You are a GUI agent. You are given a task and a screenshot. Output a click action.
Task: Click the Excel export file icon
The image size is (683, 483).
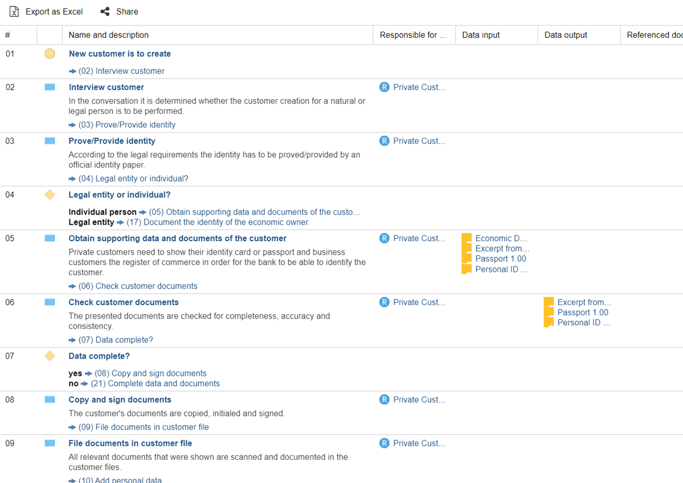pos(14,12)
